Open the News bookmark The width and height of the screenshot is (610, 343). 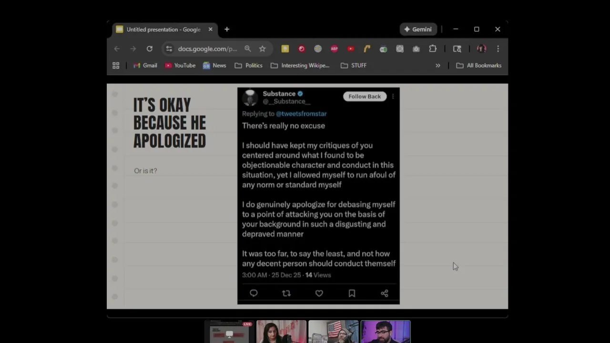tap(214, 65)
